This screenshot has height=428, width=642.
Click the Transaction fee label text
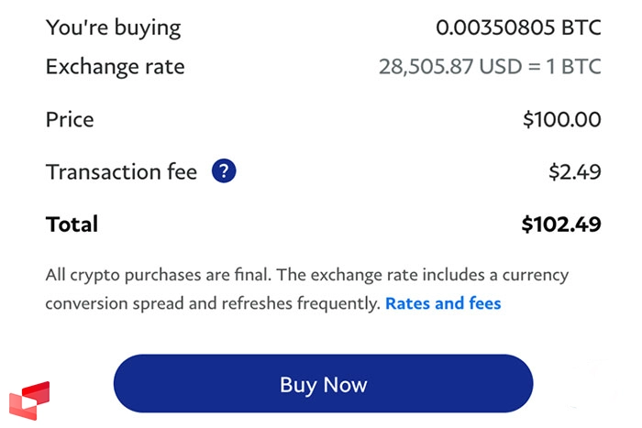coord(121,171)
